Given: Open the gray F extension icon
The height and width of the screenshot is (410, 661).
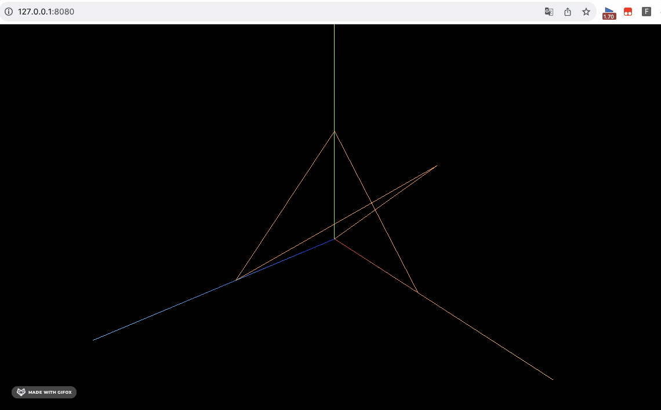Looking at the screenshot, I should (647, 12).
